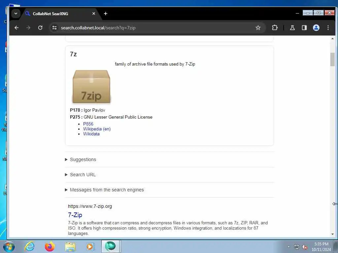Open the Wikipedia (en) link

(97, 129)
